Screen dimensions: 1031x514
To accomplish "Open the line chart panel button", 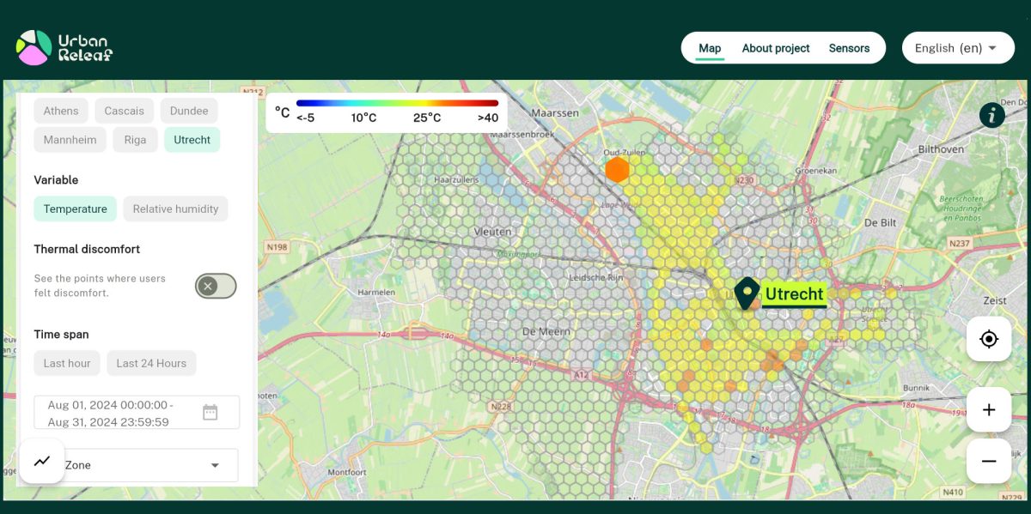I will (42, 461).
